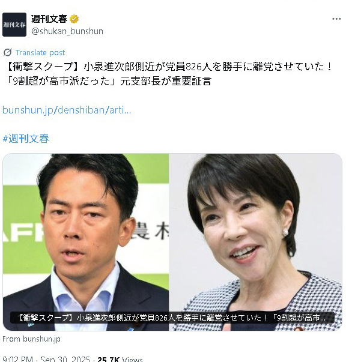Open the three-dot more options menu

point(336,19)
